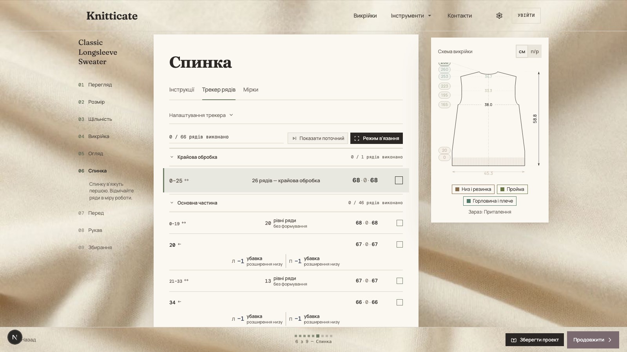Viewport: 627px width, 352px height.
Task: Go to step 04 Викрійка
Action: (94, 136)
